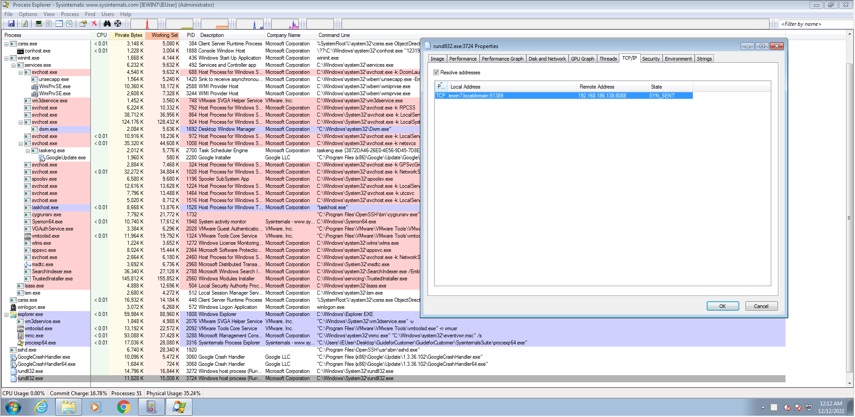Toggle the lower pane view
855x417 pixels.
click(59, 24)
